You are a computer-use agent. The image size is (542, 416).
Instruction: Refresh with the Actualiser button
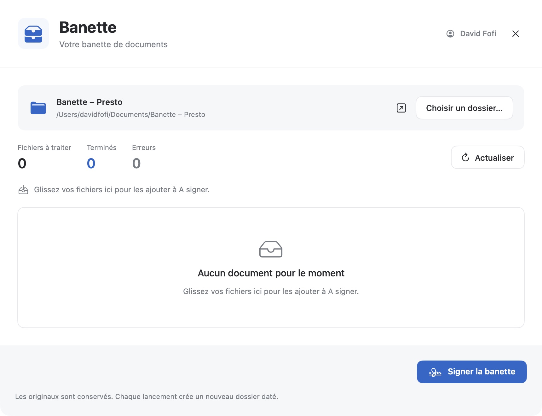point(487,157)
